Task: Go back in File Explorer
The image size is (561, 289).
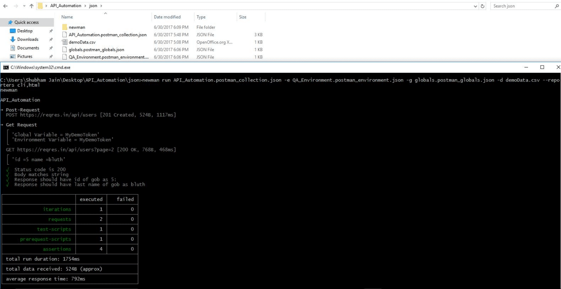Action: point(5,6)
